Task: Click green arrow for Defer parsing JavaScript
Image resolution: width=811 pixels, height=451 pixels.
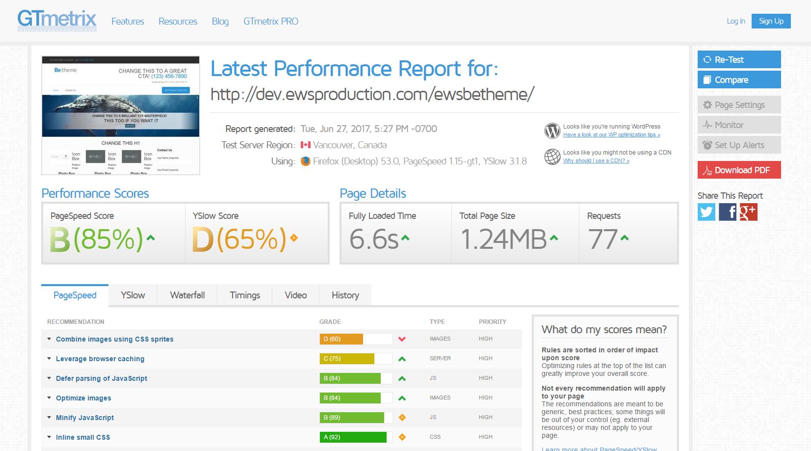Action: (x=402, y=378)
